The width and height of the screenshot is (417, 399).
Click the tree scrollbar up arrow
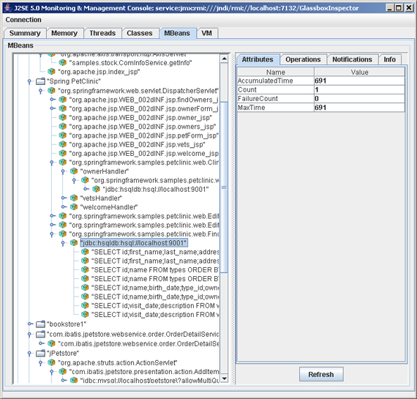tap(224, 59)
